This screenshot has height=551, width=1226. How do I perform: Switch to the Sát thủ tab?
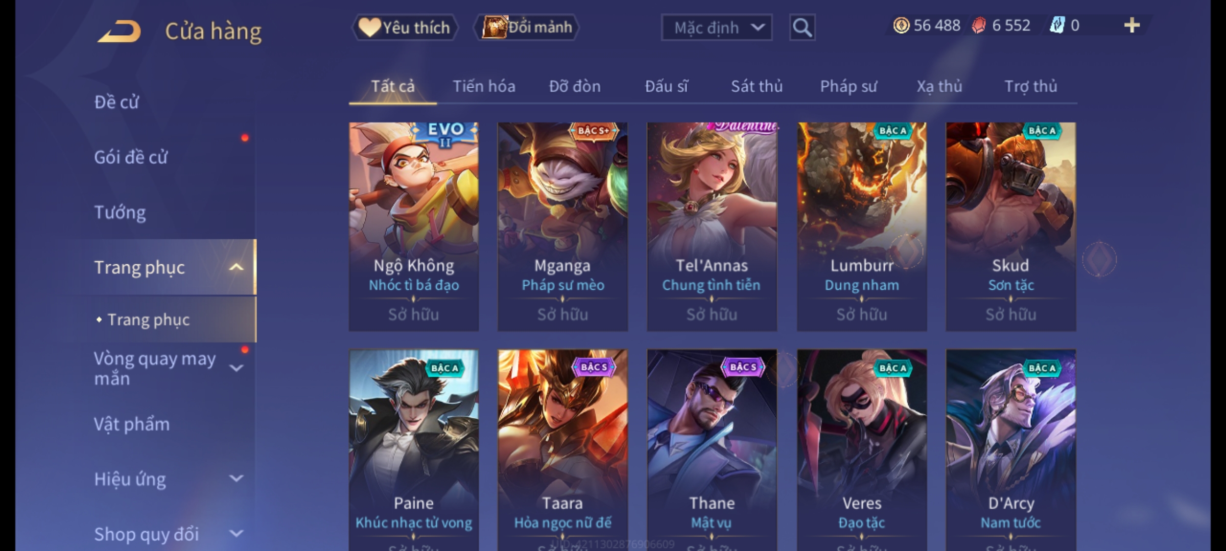click(x=757, y=86)
